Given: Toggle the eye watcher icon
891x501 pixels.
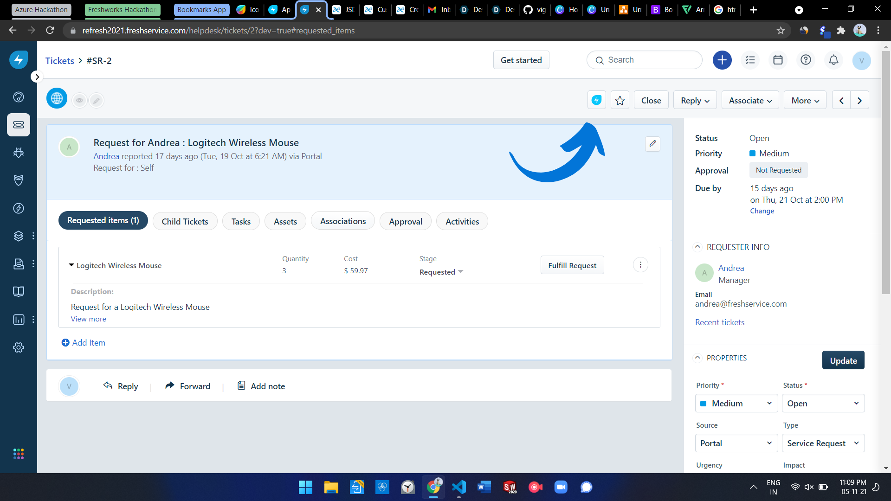Looking at the screenshot, I should click(x=79, y=100).
